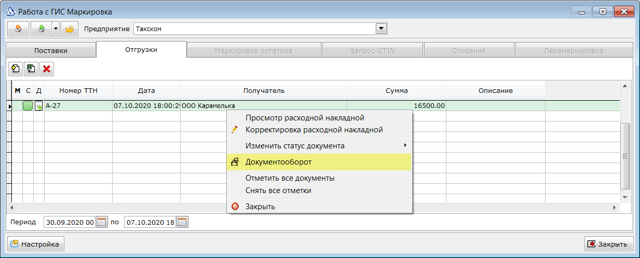Click the Сумма column header
640x258 pixels.
click(397, 90)
